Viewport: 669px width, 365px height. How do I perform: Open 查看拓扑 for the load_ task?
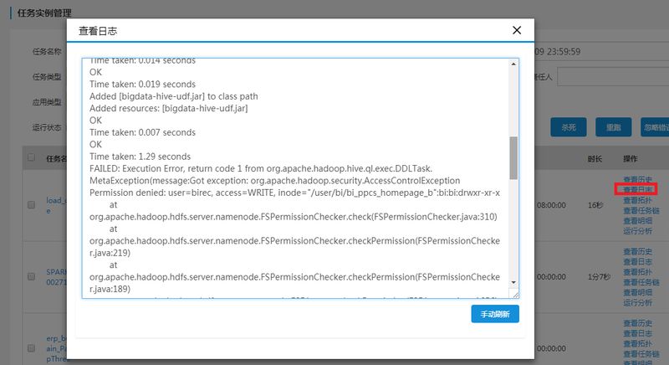pyautogui.click(x=637, y=200)
